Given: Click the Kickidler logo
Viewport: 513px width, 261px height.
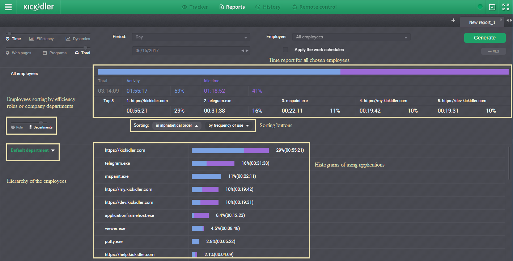Looking at the screenshot, I should click(x=39, y=7).
